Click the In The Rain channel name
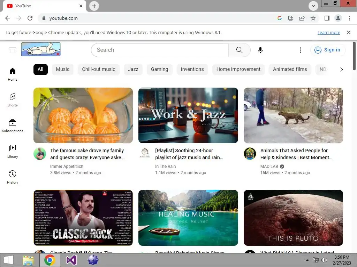Viewport: 357px width, 267px height. click(166, 167)
